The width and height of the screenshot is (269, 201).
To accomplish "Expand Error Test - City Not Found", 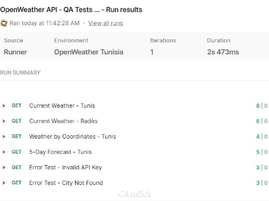I will pos(4,183).
